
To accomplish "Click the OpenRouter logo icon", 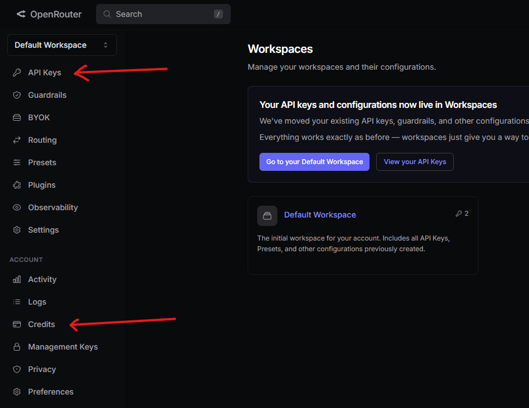I will point(21,14).
